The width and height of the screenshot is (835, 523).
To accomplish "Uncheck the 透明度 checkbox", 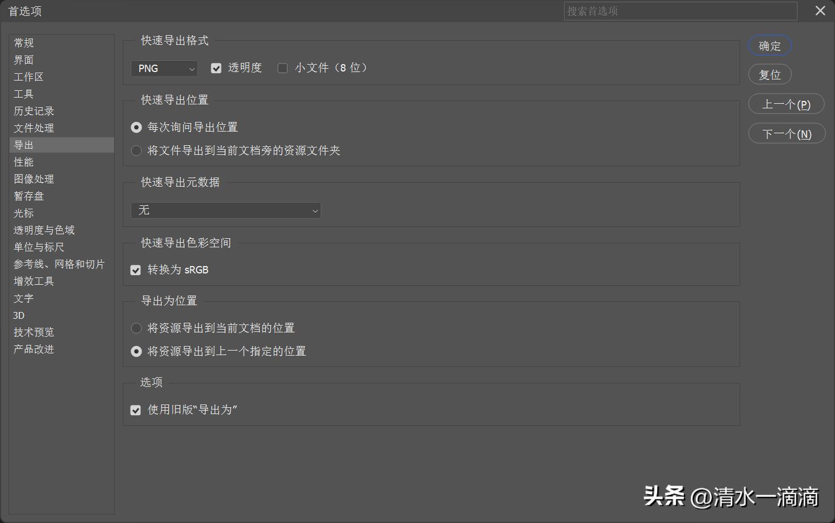I will pyautogui.click(x=216, y=68).
